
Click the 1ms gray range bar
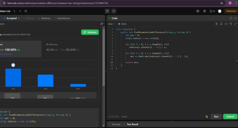[x=12, y=96]
